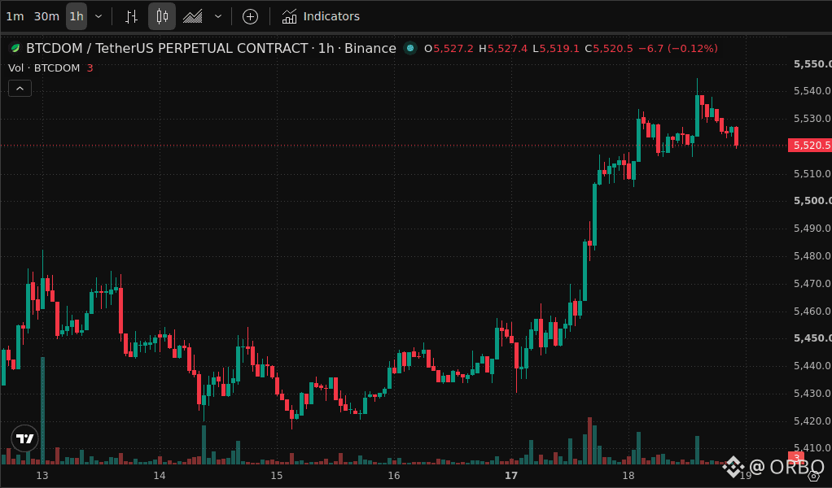Click the 5,540.0 price axis label
Viewport: 832px width, 488px height.
812,91
